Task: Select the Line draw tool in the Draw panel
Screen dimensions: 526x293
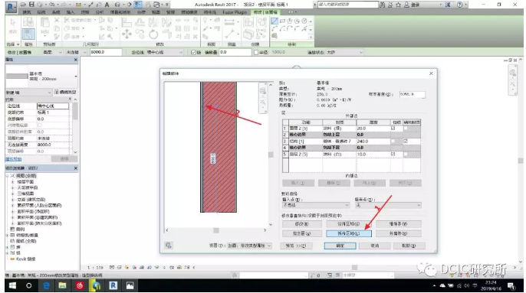Action: click(x=275, y=21)
